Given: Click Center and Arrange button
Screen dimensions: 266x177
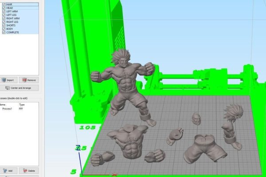Looking at the screenshot, I should (19, 88).
